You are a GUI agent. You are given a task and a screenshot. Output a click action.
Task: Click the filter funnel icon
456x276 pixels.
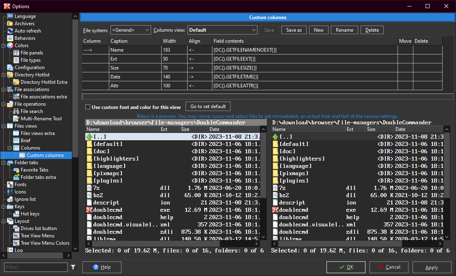[x=73, y=267]
